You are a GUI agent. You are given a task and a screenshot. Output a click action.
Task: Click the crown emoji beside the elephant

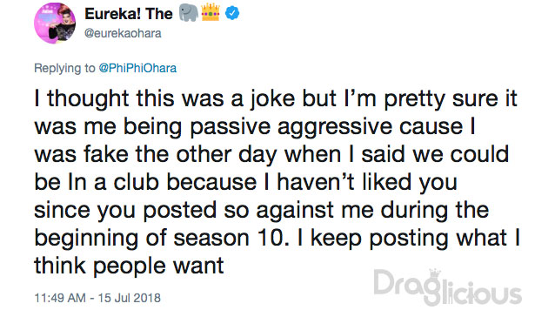pos(211,12)
